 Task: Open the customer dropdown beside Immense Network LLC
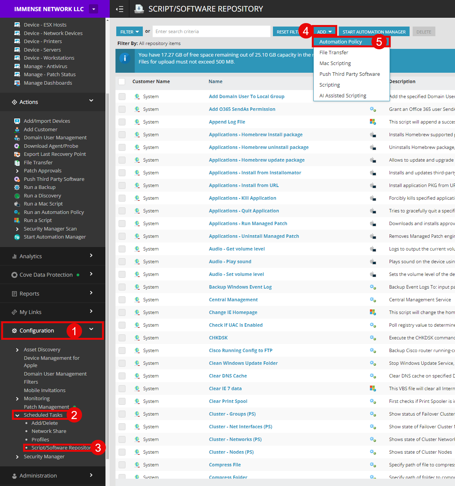pyautogui.click(x=93, y=9)
